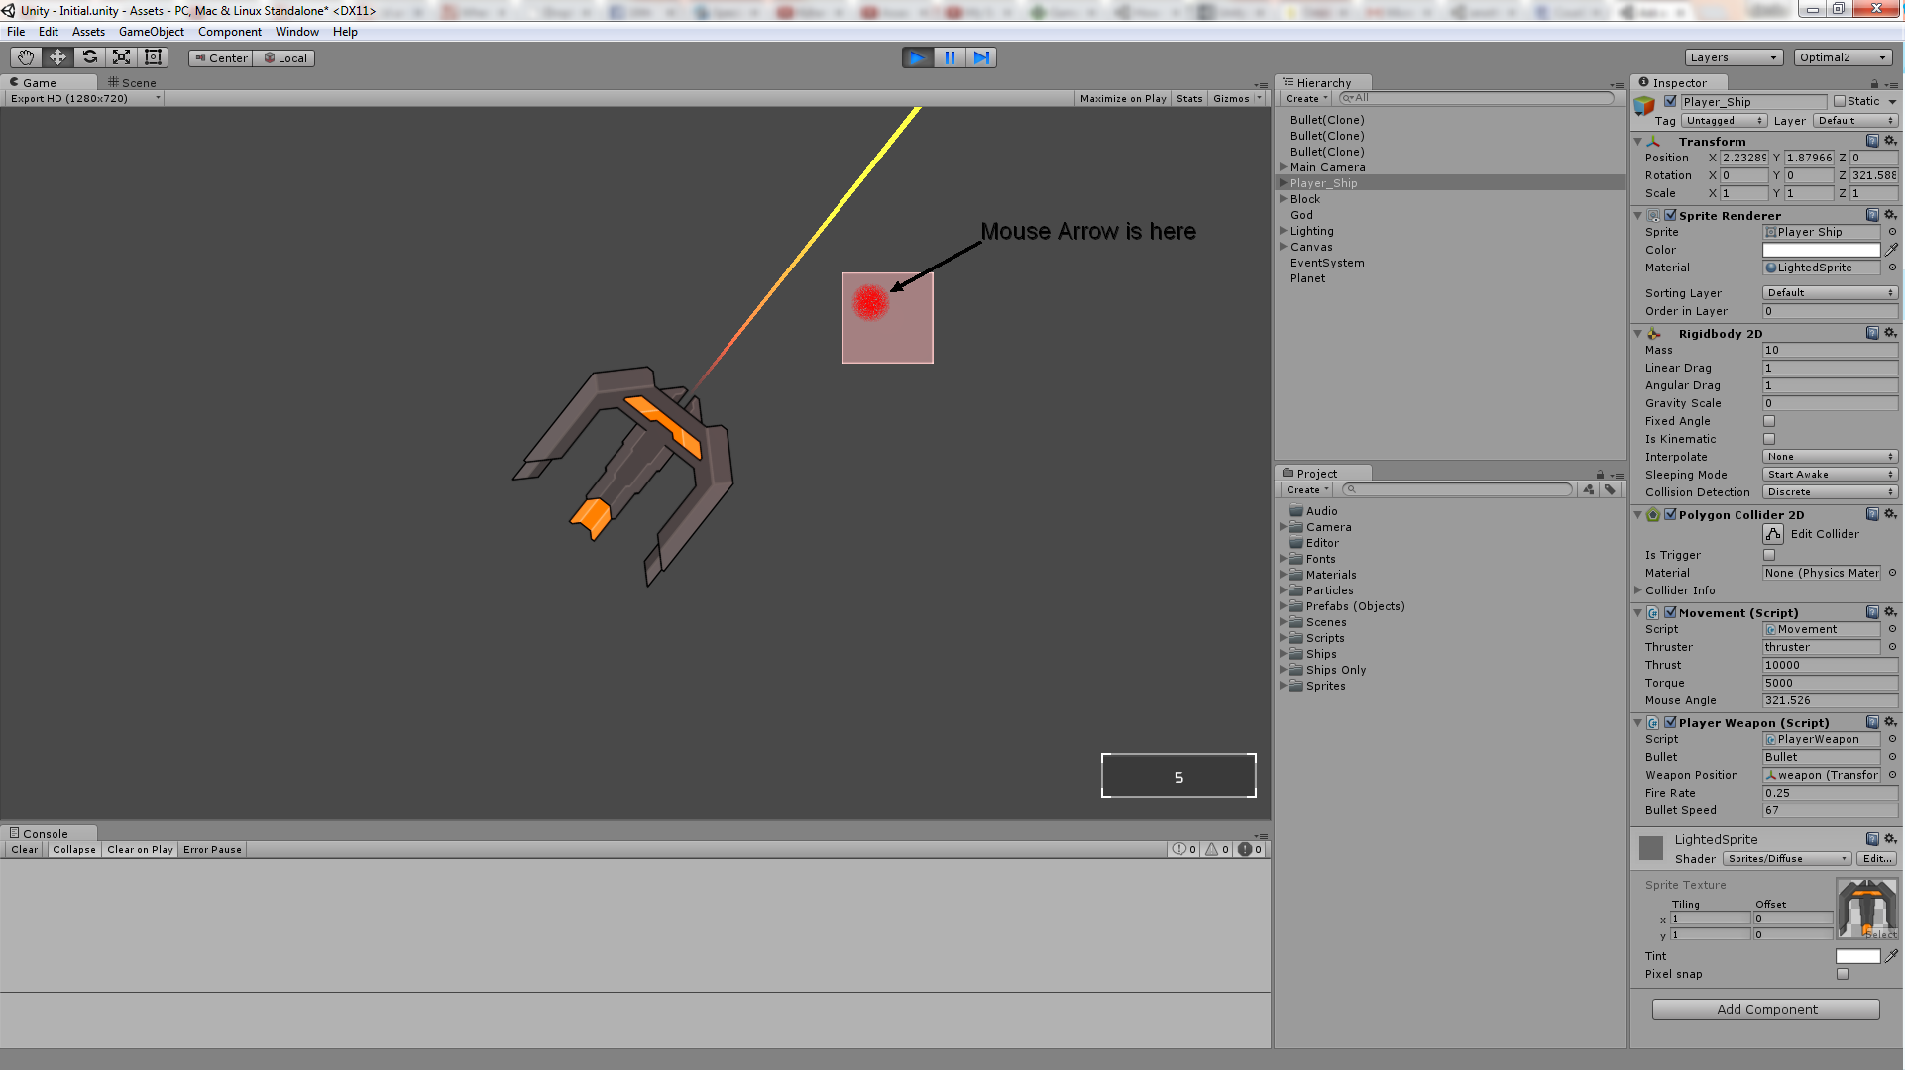Open LightedSprite material gear menu
The height and width of the screenshot is (1070, 1905).
tap(1890, 839)
